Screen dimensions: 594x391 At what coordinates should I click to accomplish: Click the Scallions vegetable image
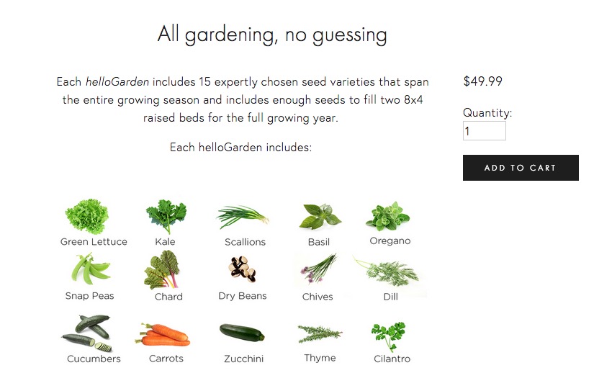tap(243, 215)
